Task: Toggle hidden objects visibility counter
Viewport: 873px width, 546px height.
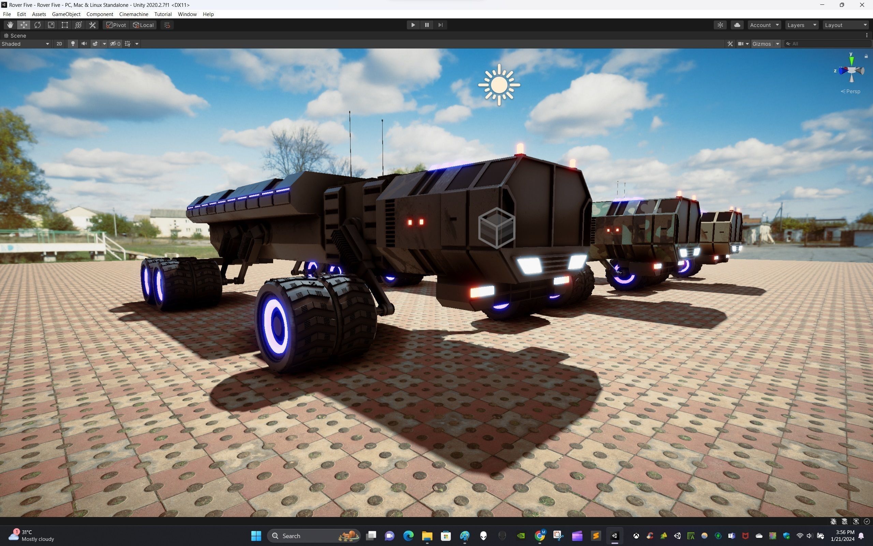Action: [x=116, y=44]
